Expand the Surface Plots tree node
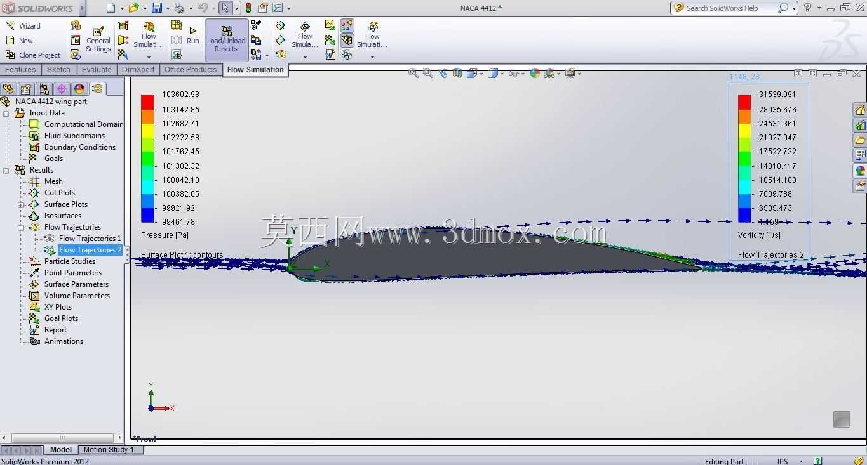 21,205
